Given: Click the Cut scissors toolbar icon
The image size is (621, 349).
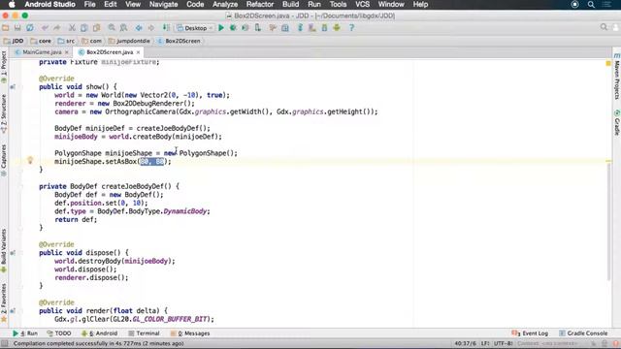Looking at the screenshot, I should point(72,28).
